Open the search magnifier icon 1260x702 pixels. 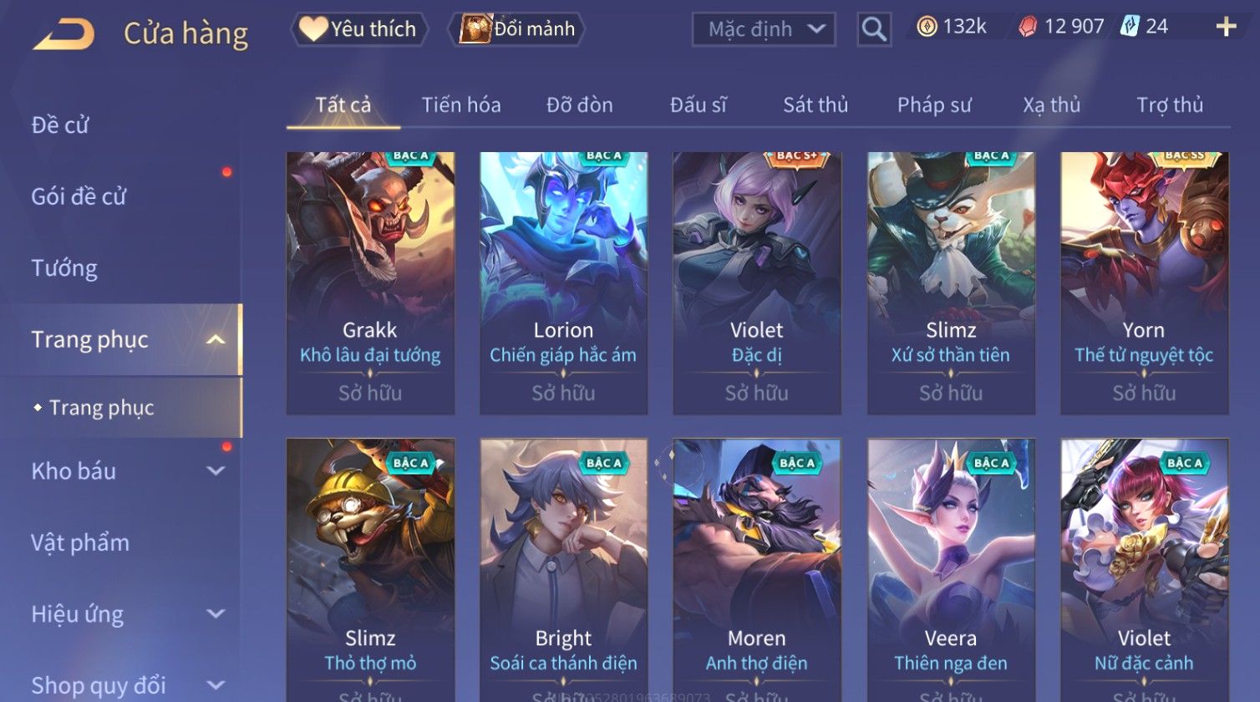click(874, 29)
